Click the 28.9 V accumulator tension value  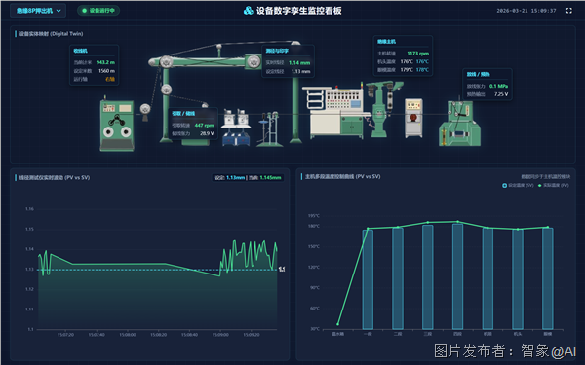click(207, 133)
